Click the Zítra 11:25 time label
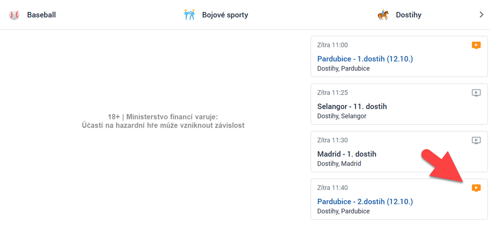Image resolution: width=490 pixels, height=229 pixels. tap(332, 93)
